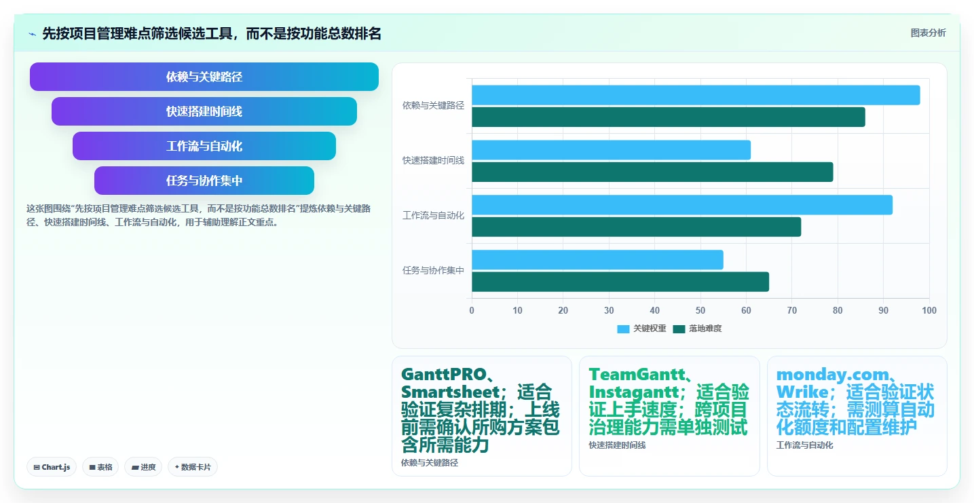Click the GanttPRO、Smartsheet card text
The image size is (974, 503).
coord(481,410)
